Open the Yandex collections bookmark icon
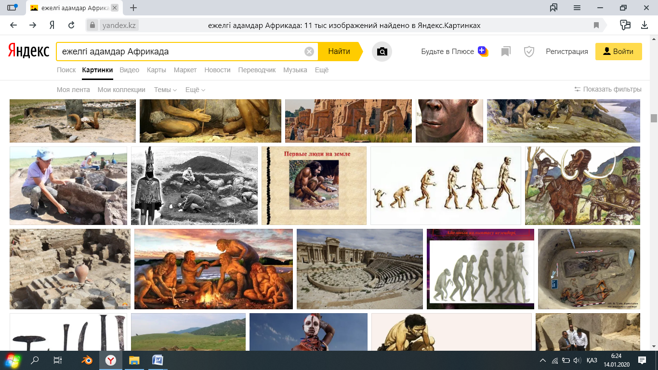The width and height of the screenshot is (658, 370). (505, 52)
